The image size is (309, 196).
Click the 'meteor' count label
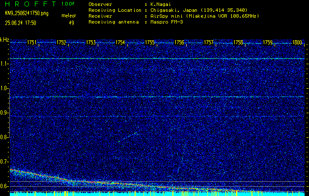point(68,16)
